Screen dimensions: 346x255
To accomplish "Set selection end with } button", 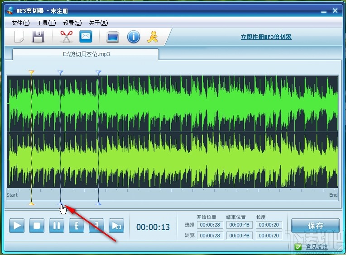I will [x=96, y=226].
